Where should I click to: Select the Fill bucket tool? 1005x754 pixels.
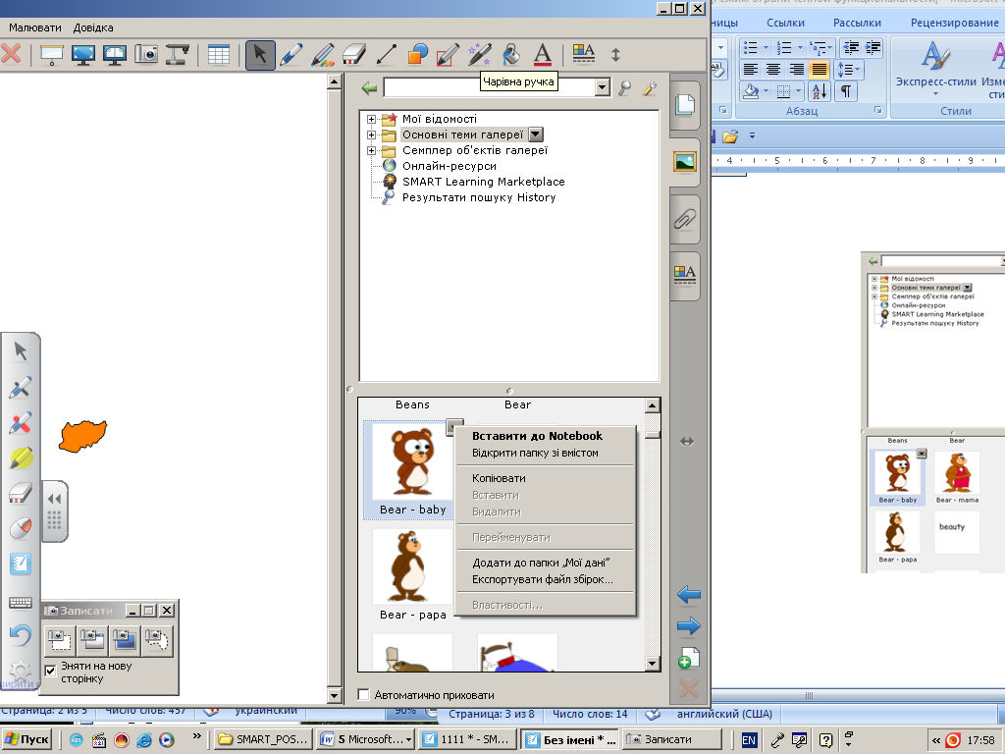(x=510, y=55)
